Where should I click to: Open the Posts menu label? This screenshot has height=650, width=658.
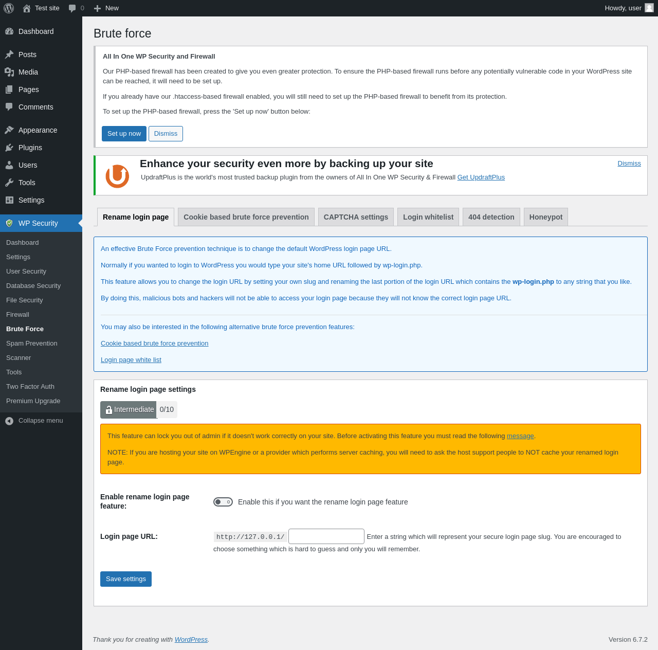27,55
